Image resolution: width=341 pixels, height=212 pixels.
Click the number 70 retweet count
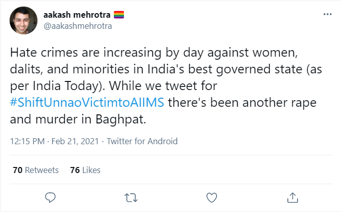[x=17, y=170]
